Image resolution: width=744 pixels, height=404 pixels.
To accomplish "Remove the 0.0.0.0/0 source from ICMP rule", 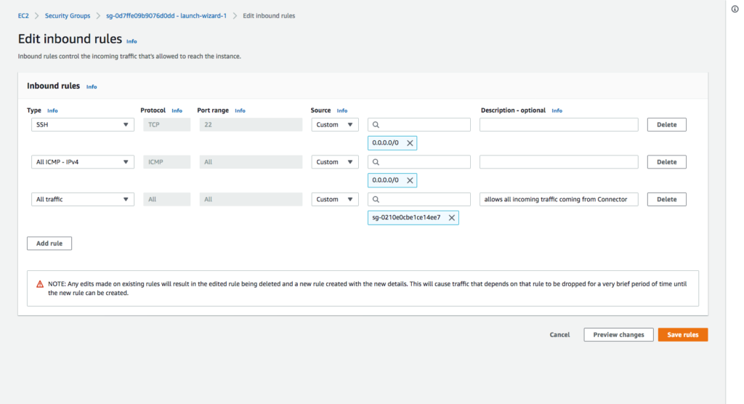I will (x=410, y=180).
